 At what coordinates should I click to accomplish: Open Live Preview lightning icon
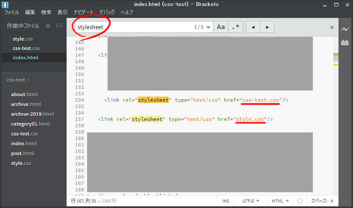(x=344, y=29)
